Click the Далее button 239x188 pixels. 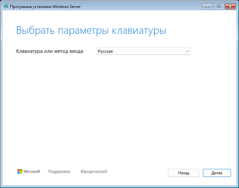pos(217,173)
